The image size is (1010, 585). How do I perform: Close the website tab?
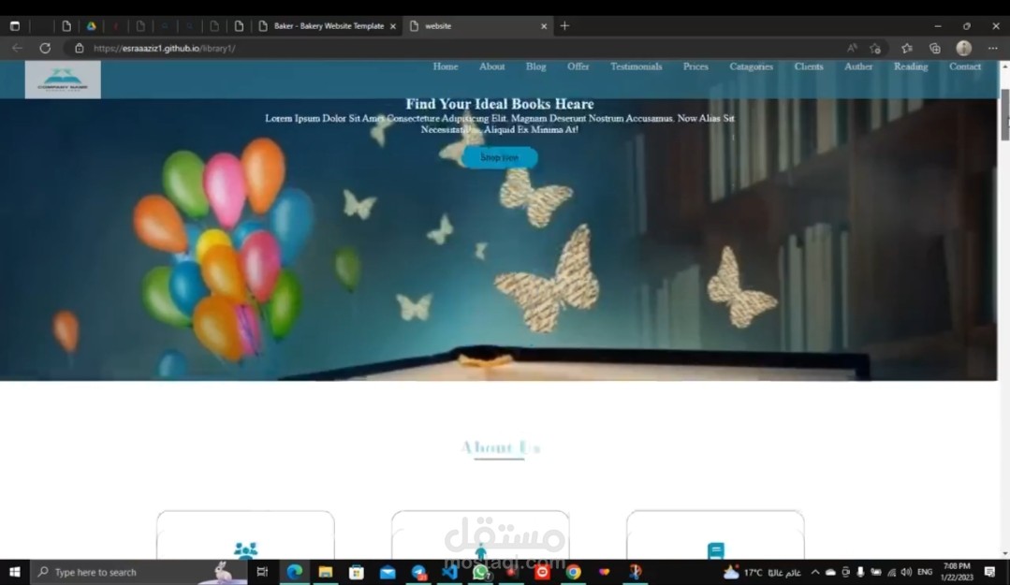coord(544,26)
